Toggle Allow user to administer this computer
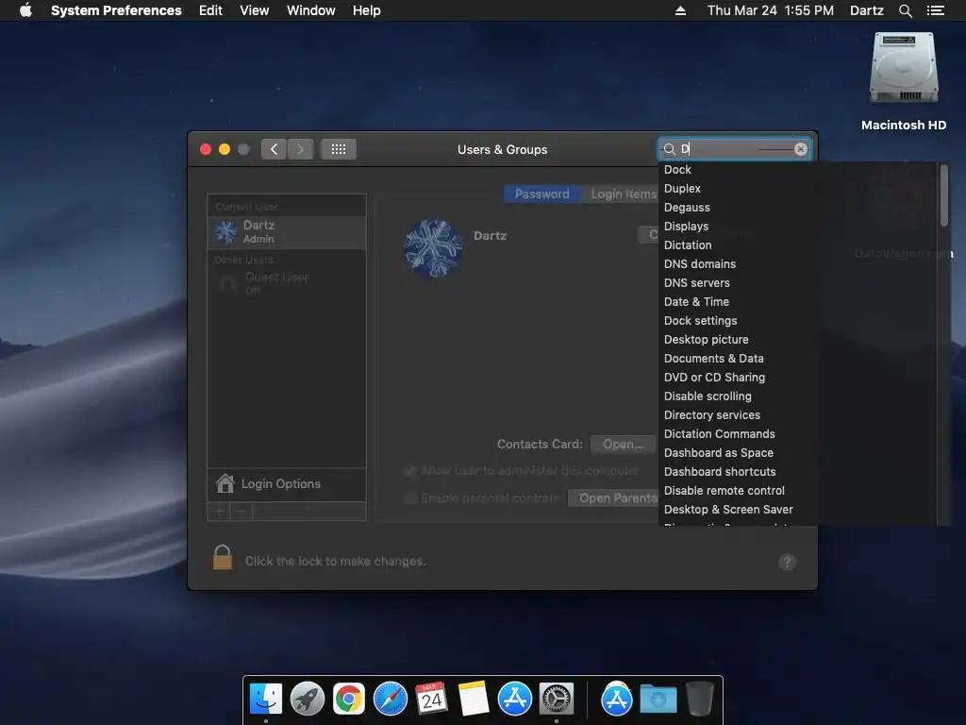 point(410,471)
